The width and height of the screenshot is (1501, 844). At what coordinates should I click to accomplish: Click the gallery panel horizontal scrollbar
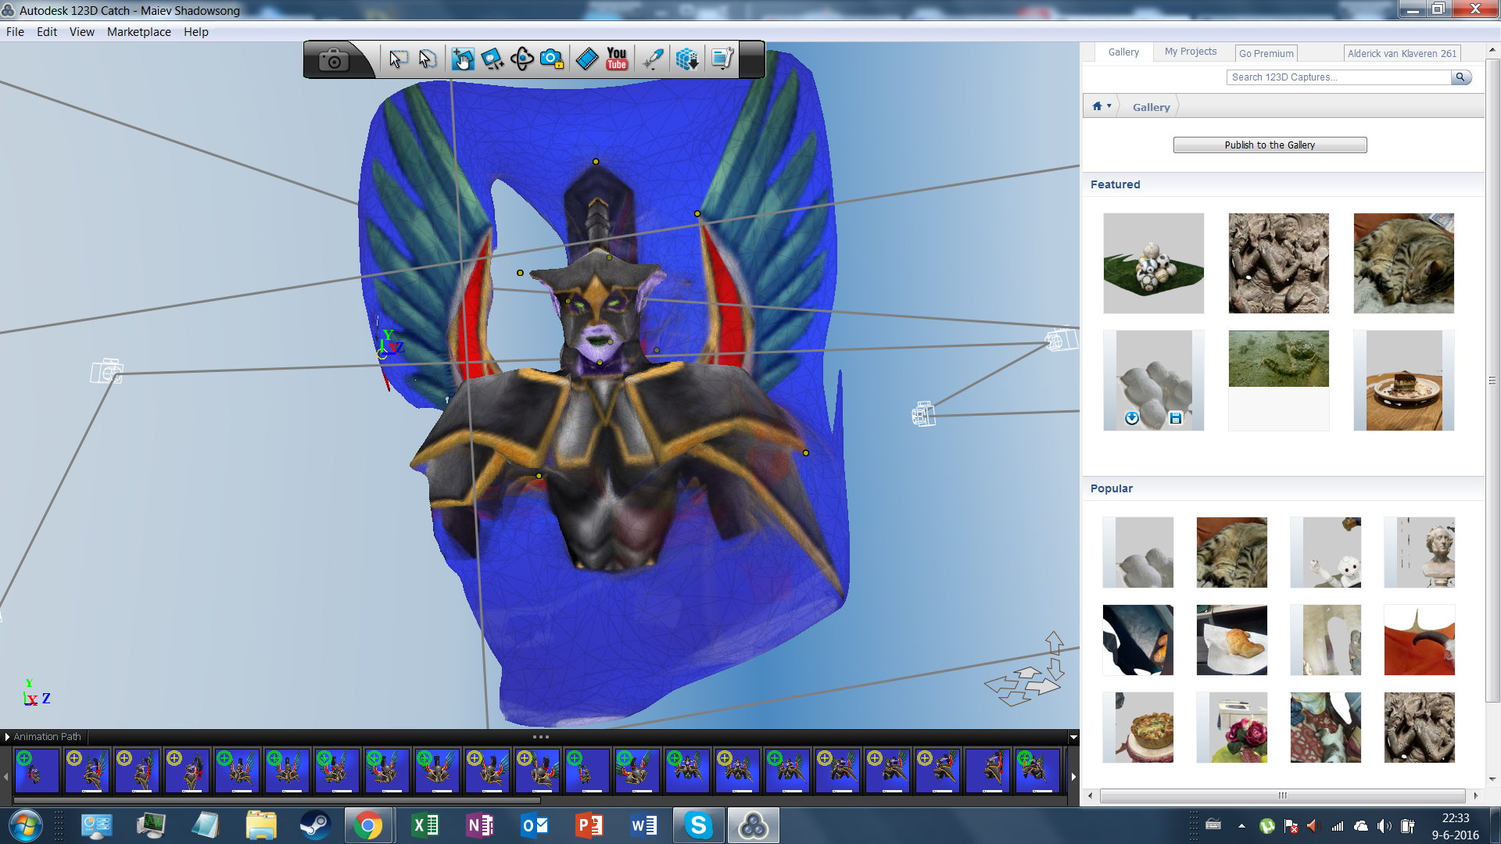(x=1282, y=796)
